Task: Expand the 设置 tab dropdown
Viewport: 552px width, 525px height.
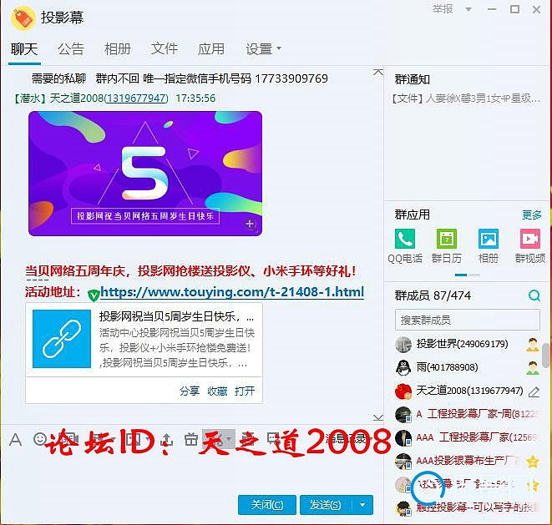Action: coord(279,48)
